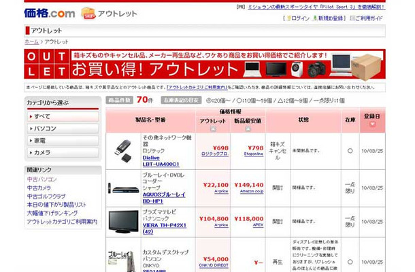Sort by アウトレット price arrow icon

pos(213,129)
